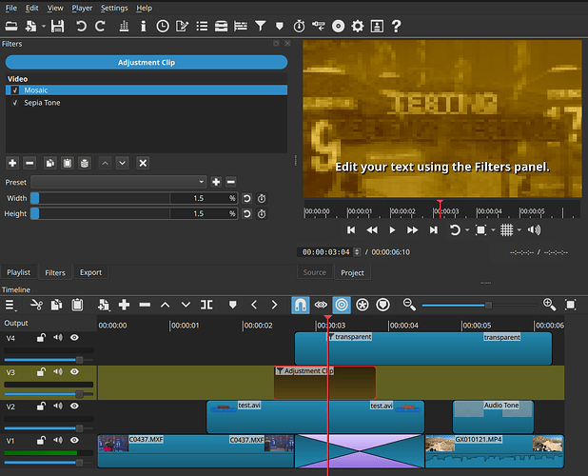
Task: Open the Edit menu
Action: pos(32,8)
